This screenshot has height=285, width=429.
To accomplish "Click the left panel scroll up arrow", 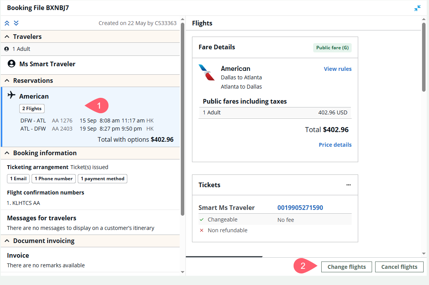I will pyautogui.click(x=182, y=19).
